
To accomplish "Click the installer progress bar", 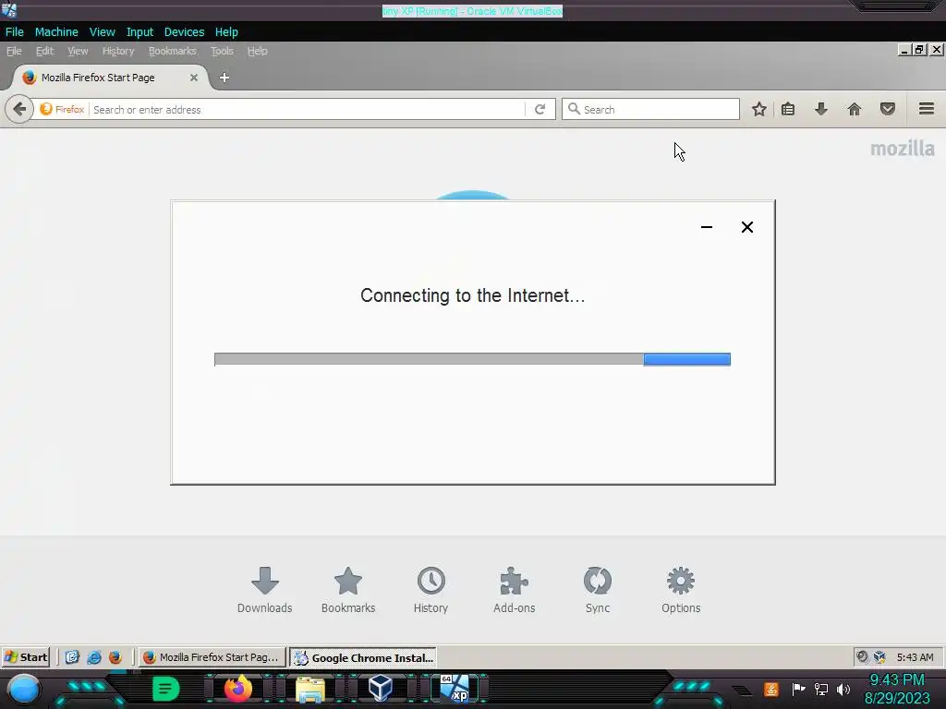I will (x=472, y=359).
